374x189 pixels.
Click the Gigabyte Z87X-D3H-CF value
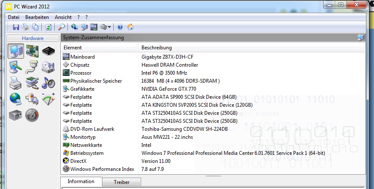click(x=167, y=57)
